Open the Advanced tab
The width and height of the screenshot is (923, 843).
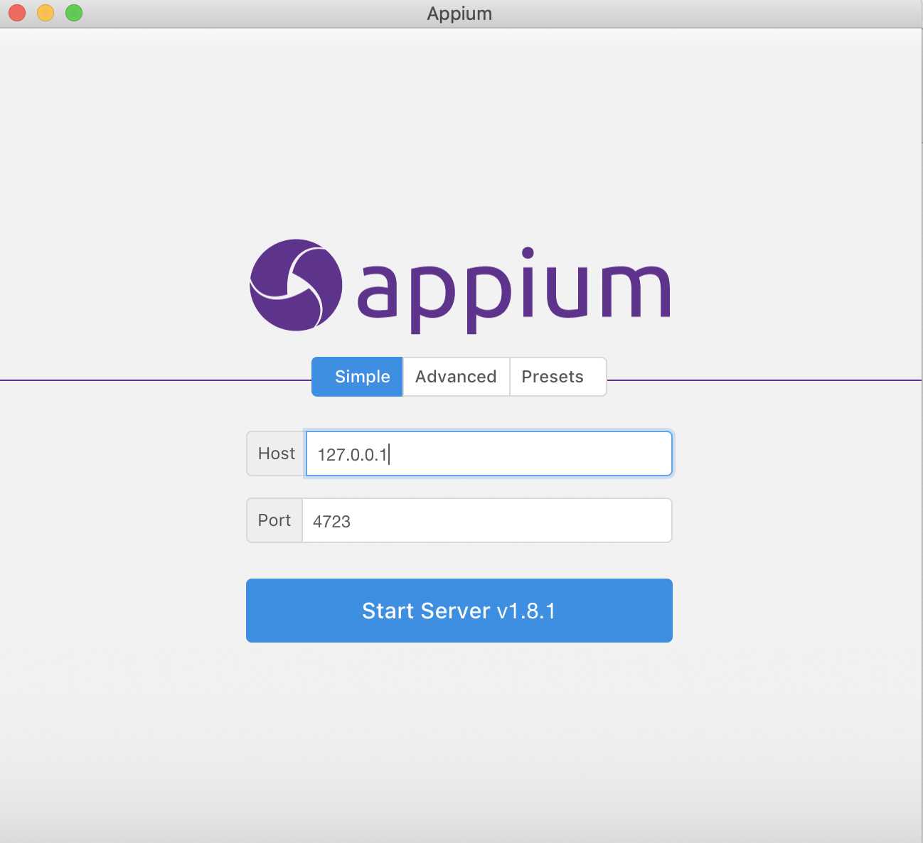point(456,377)
